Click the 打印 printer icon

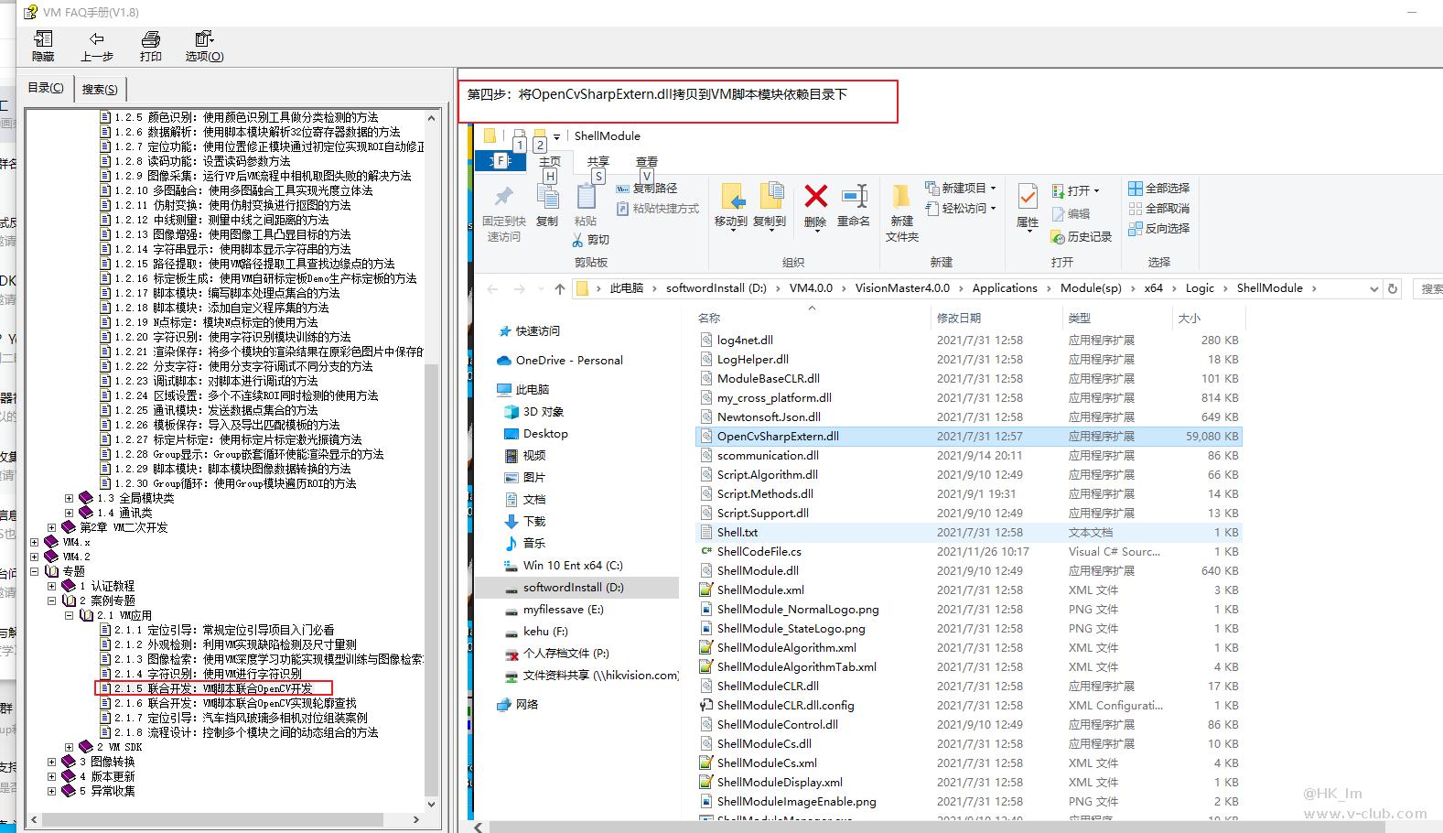click(x=151, y=39)
